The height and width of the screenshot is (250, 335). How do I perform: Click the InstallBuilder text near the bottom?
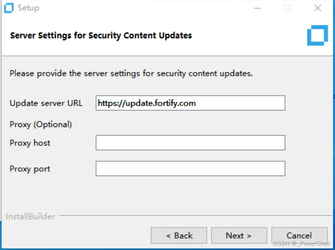31,216
